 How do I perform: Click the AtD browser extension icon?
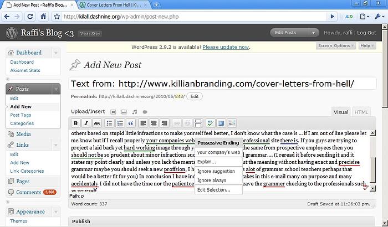pyautogui.click(x=349, y=17)
